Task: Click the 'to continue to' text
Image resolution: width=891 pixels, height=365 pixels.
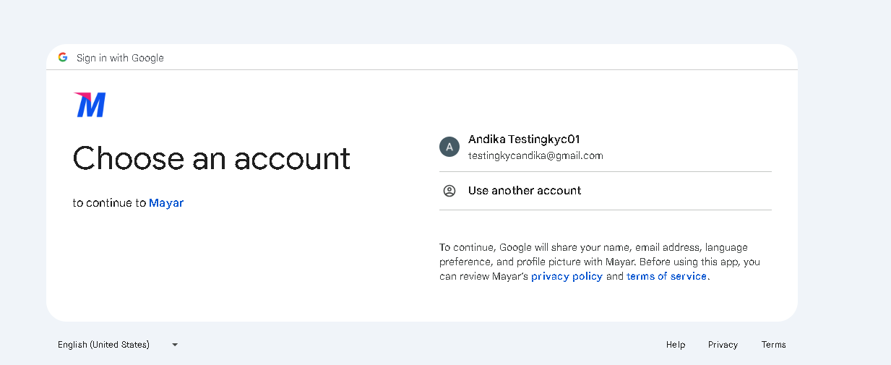Action: pyautogui.click(x=109, y=203)
